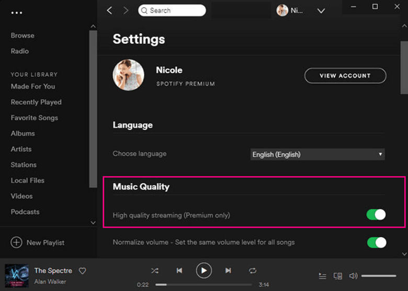
Task: Click the Settings page title
Action: [139, 39]
